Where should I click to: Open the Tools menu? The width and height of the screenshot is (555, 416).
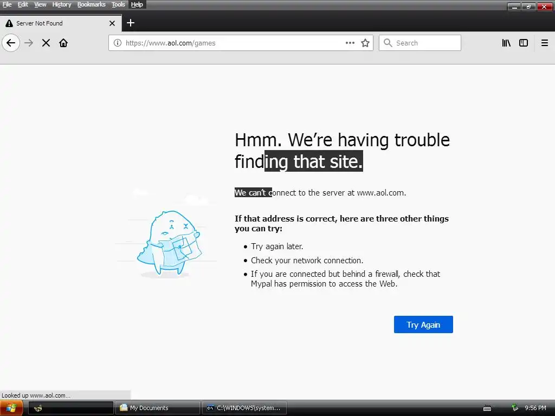tap(118, 4)
